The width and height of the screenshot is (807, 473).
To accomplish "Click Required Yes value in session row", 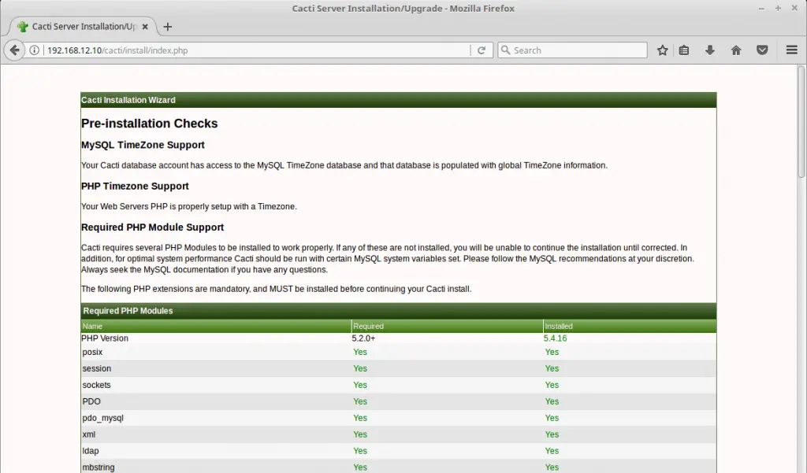I will pos(359,368).
